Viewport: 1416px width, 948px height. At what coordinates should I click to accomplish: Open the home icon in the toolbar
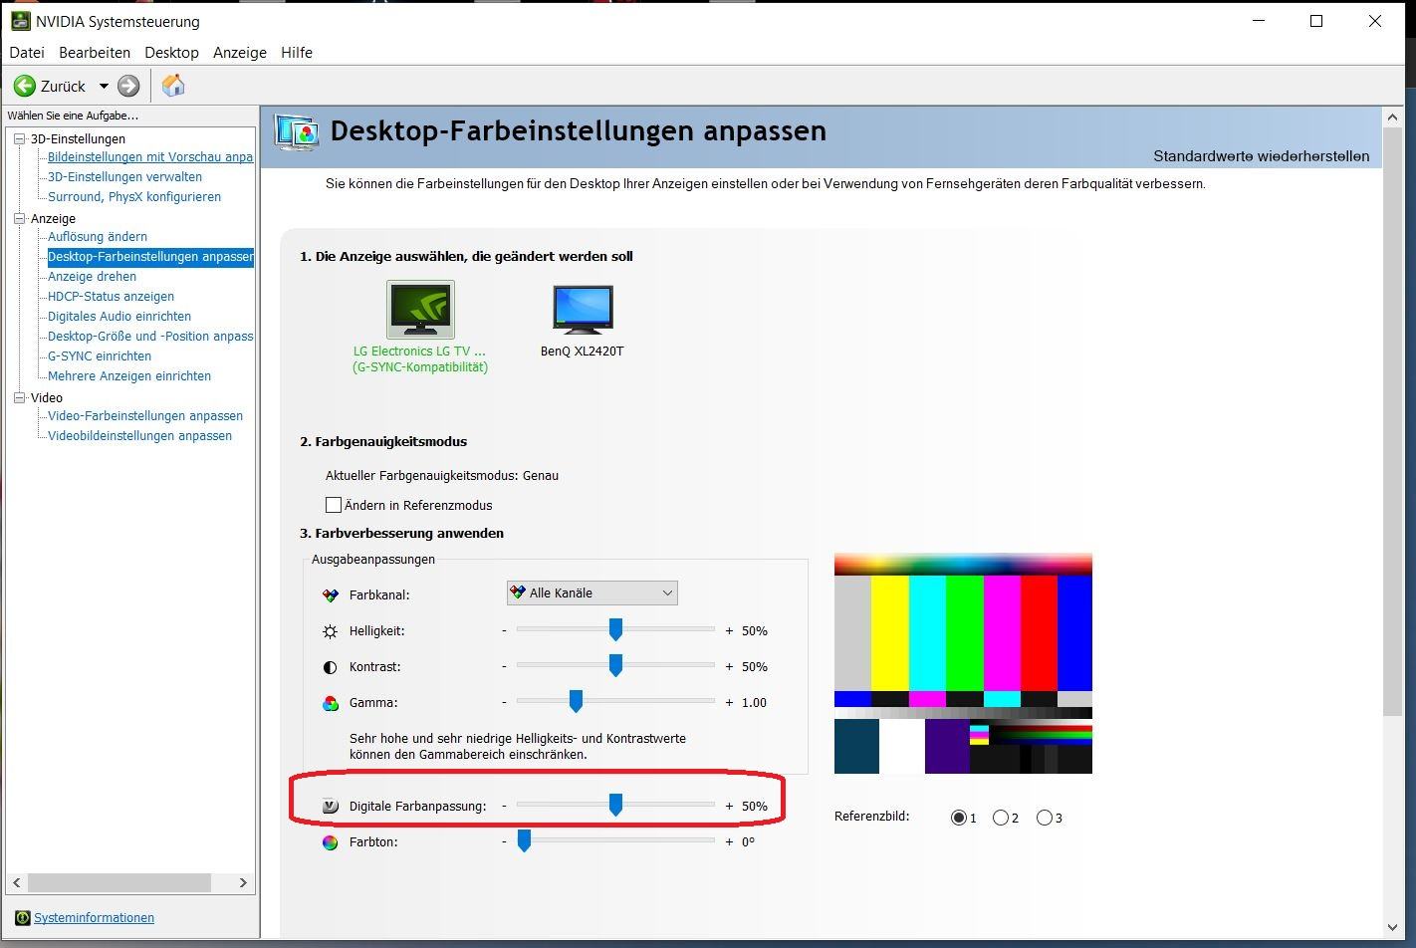[x=173, y=86]
